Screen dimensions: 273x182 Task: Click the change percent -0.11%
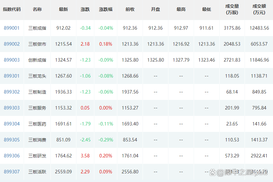tap(106, 124)
